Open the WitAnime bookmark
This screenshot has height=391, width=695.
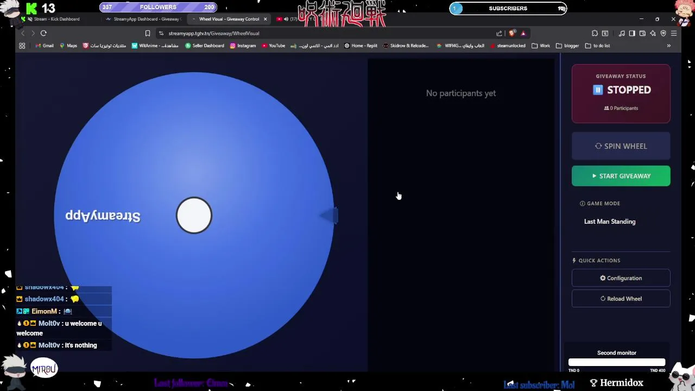pos(155,46)
